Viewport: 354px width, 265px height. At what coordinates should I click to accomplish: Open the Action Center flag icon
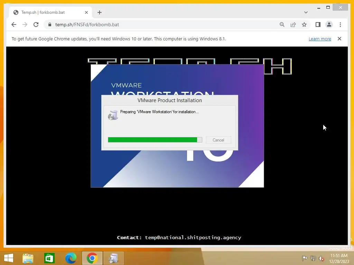point(305,258)
